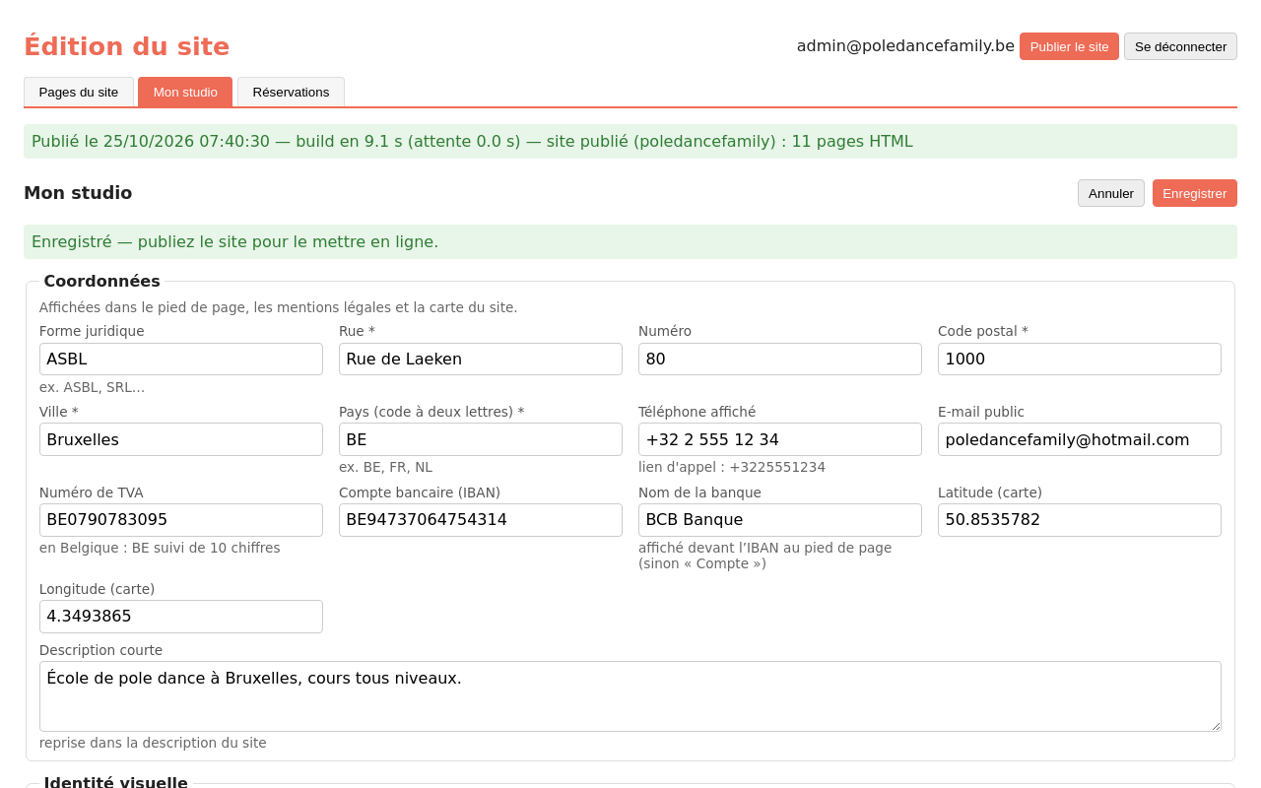Click the Édition du site heading

pos(127,46)
